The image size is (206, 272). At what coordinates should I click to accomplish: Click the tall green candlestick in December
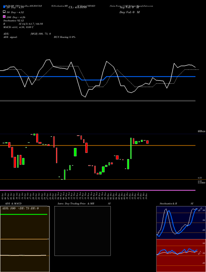point(131,148)
